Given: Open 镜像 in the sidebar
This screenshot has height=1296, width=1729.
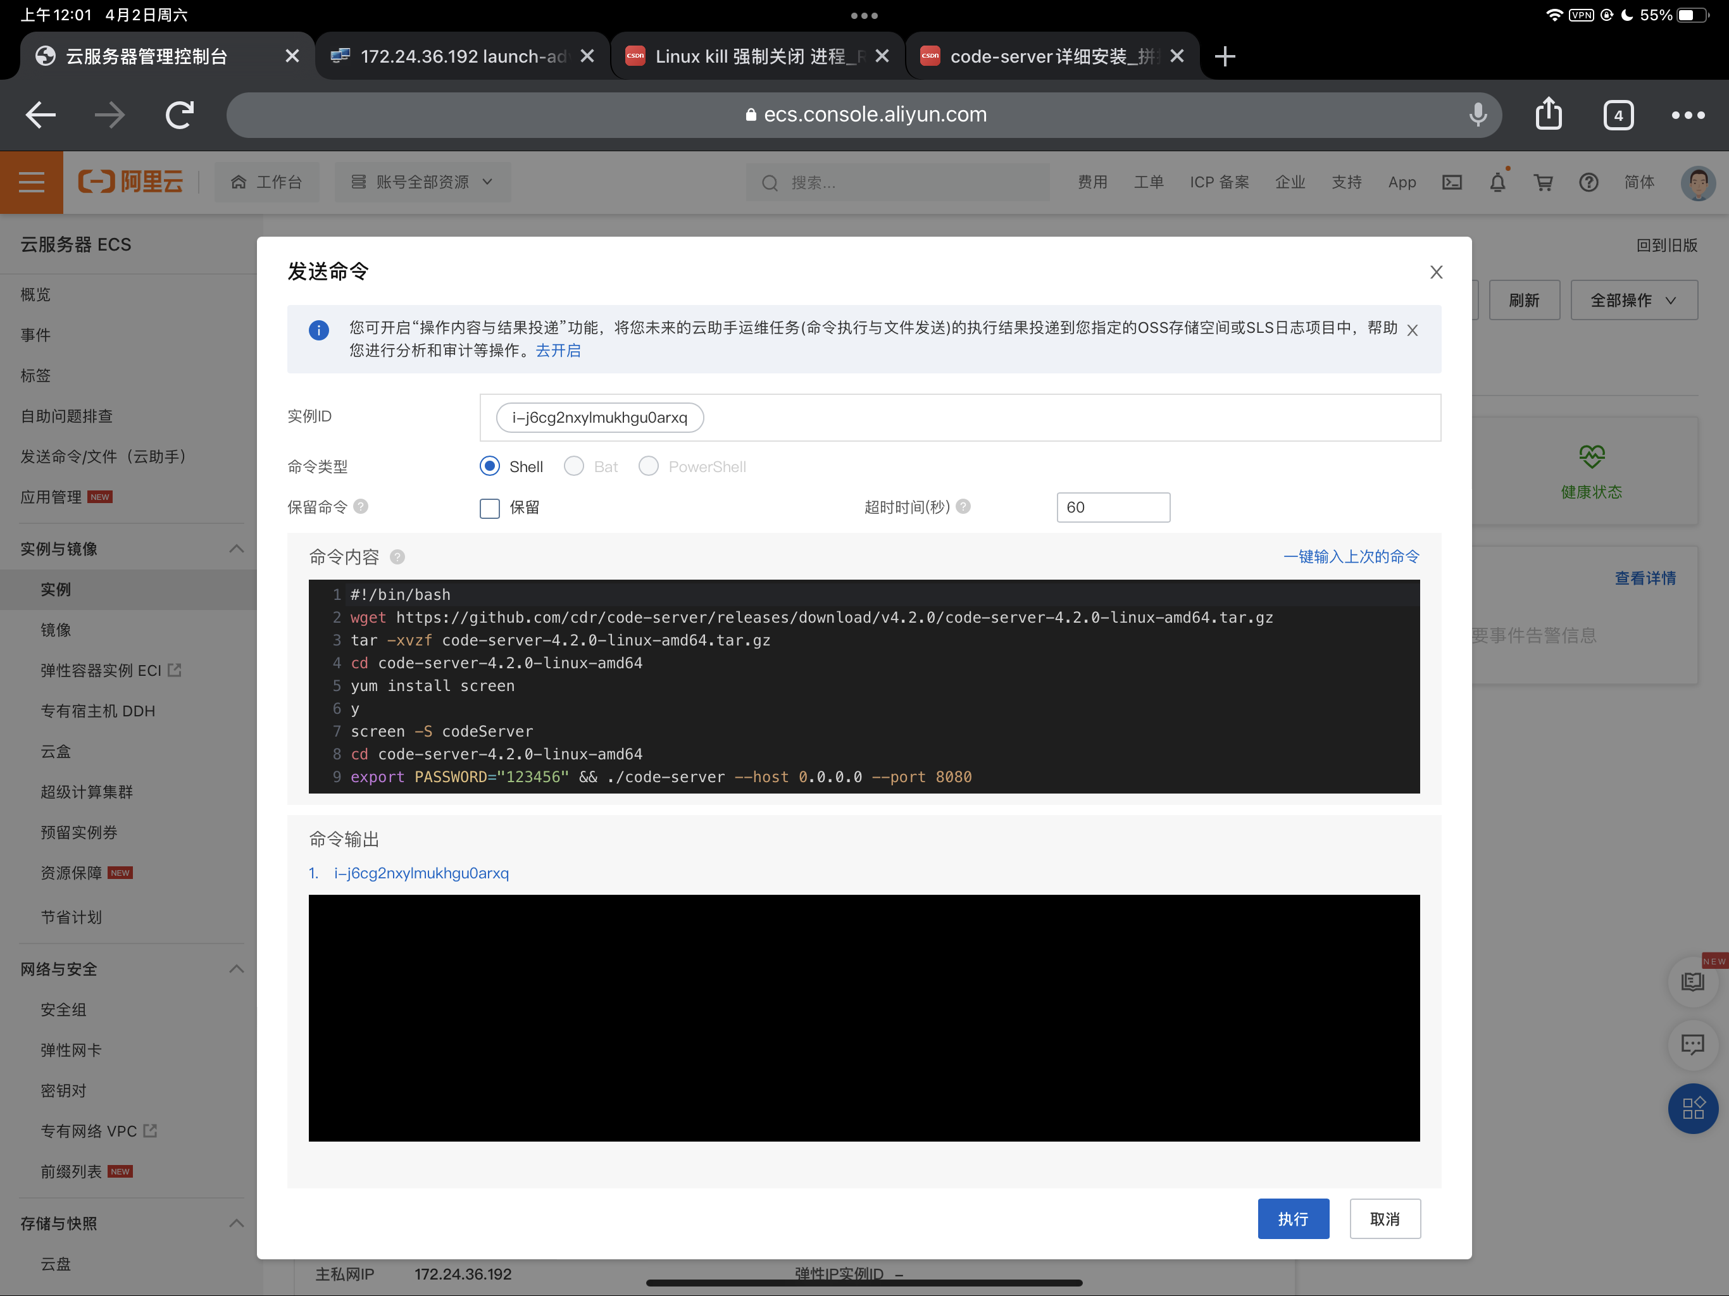Looking at the screenshot, I should (56, 629).
